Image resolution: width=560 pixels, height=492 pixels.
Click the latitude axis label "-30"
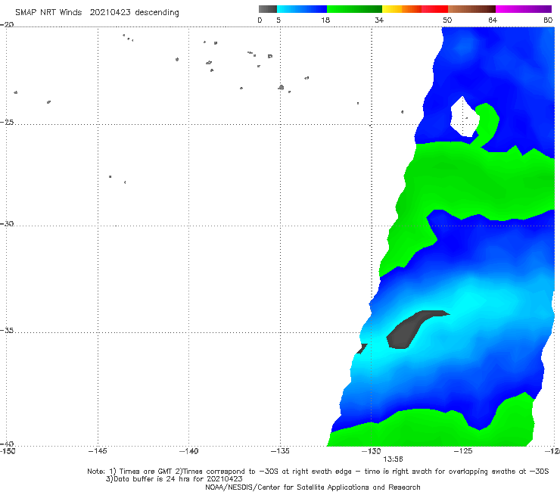pyautogui.click(x=7, y=223)
